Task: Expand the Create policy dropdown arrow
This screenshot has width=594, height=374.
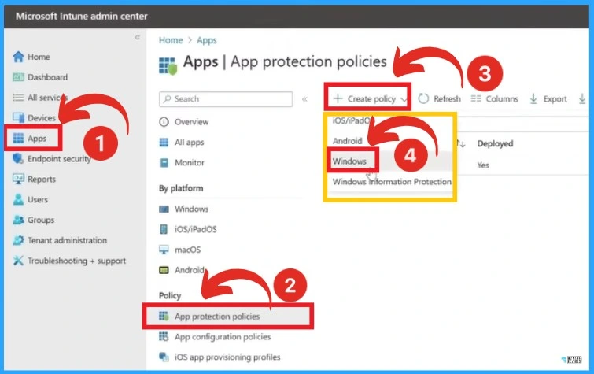Action: click(x=404, y=99)
